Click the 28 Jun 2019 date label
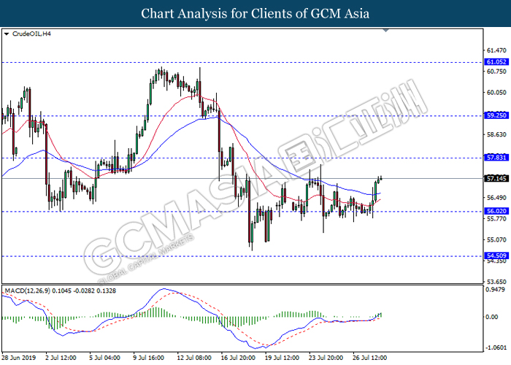This screenshot has width=511, height=365. click(x=18, y=359)
